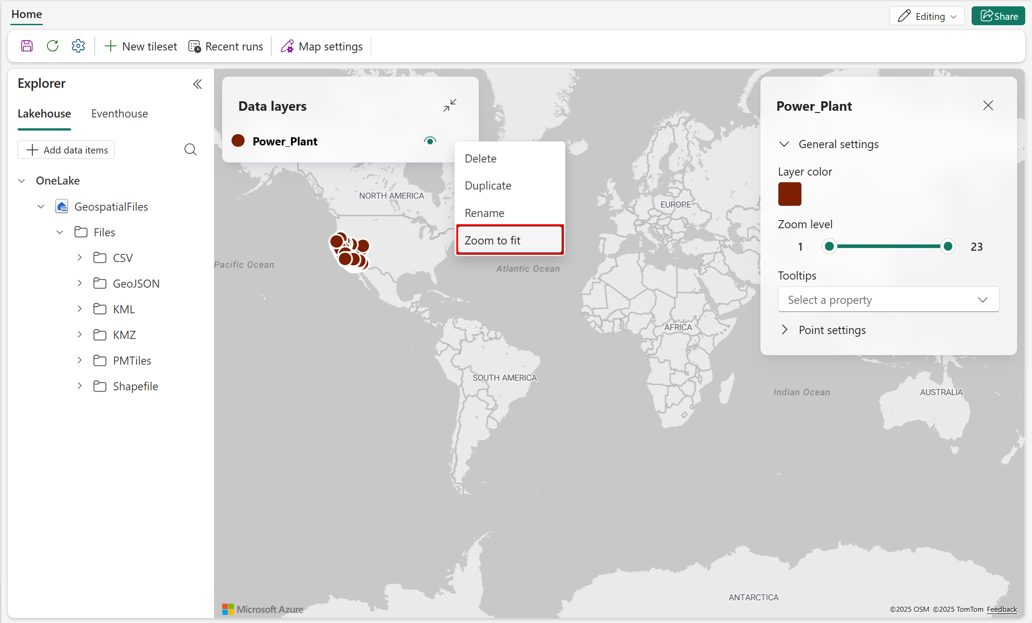Open the settings gear icon
The image size is (1032, 623).
point(78,46)
